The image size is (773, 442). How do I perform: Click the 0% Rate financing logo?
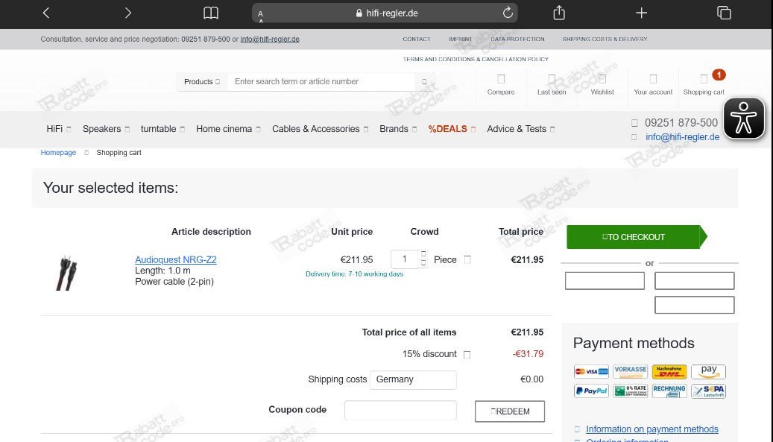(x=631, y=391)
